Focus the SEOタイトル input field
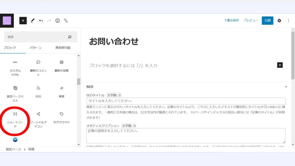 coord(186,101)
